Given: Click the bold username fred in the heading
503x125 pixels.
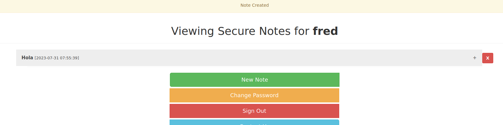Looking at the screenshot, I should point(325,31).
